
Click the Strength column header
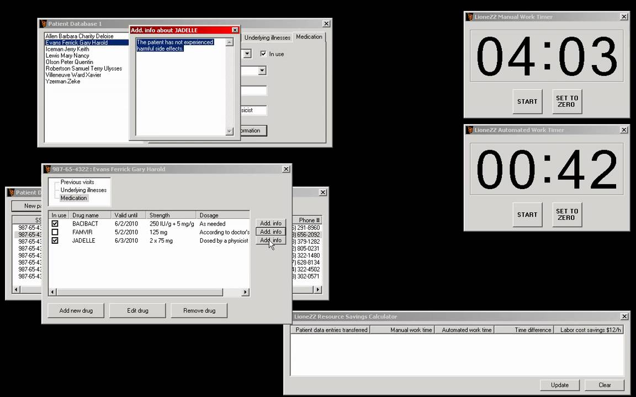click(171, 215)
